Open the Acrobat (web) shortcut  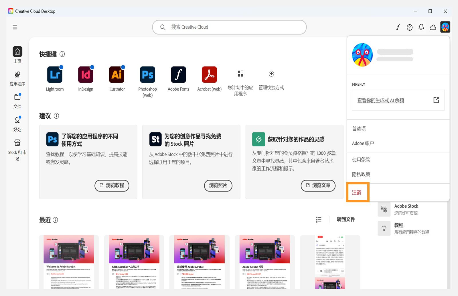coord(209,75)
